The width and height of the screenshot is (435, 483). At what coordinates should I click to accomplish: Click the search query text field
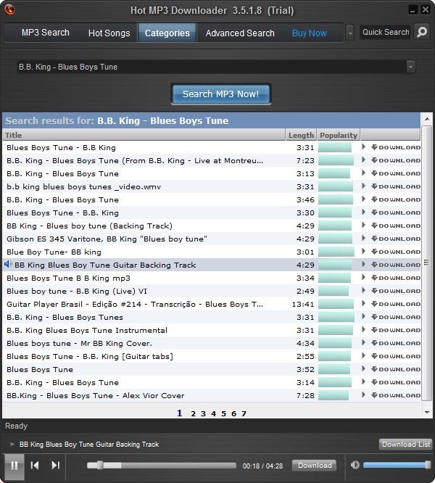click(212, 67)
